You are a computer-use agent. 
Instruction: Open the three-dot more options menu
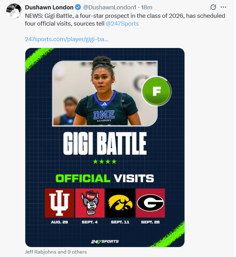point(223,7)
